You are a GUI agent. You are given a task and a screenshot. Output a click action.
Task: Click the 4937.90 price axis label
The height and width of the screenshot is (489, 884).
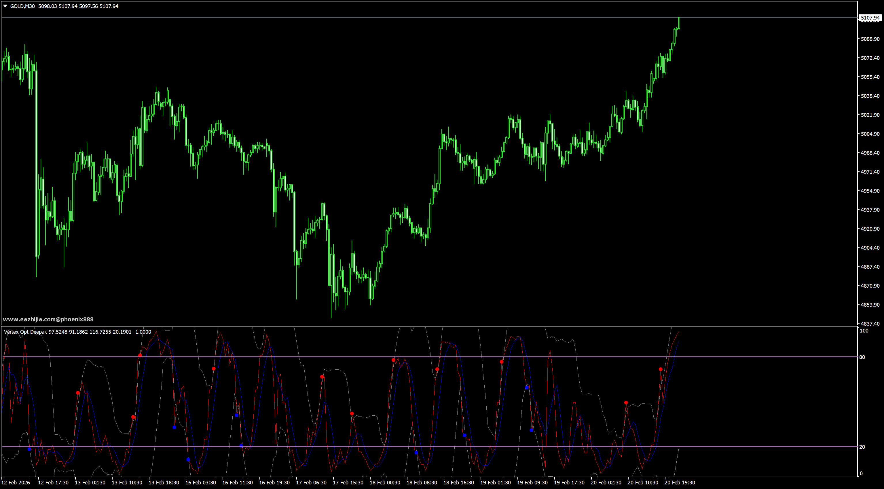point(870,210)
